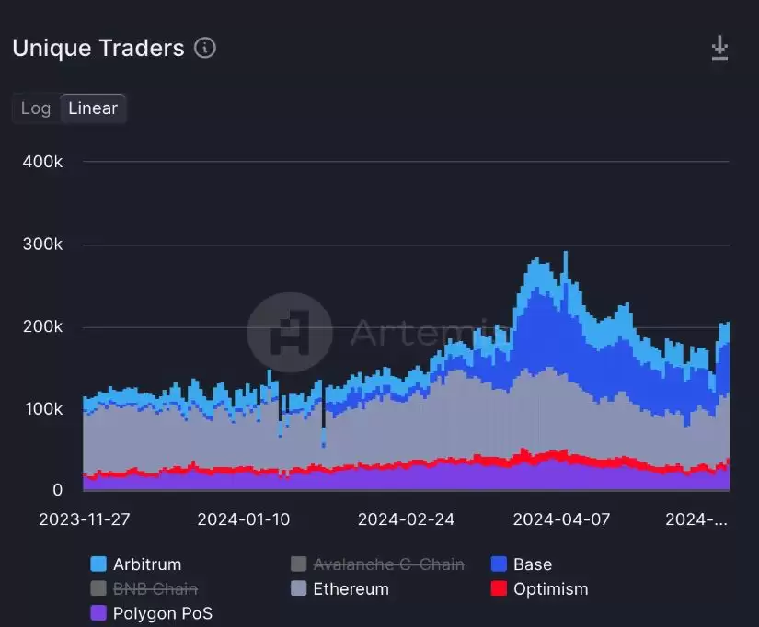Click the Base legend color square
Image resolution: width=759 pixels, height=627 pixels.
(499, 564)
